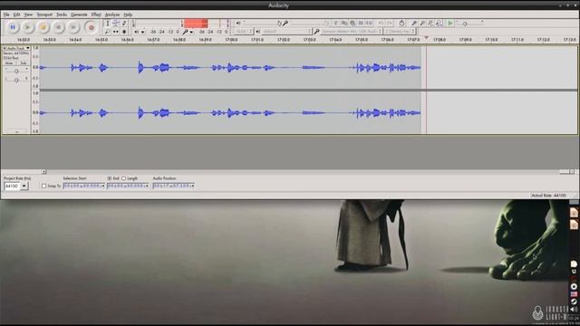Click the Zoom In icon
Screen dimensions: 580x326
pyautogui.click(x=414, y=24)
